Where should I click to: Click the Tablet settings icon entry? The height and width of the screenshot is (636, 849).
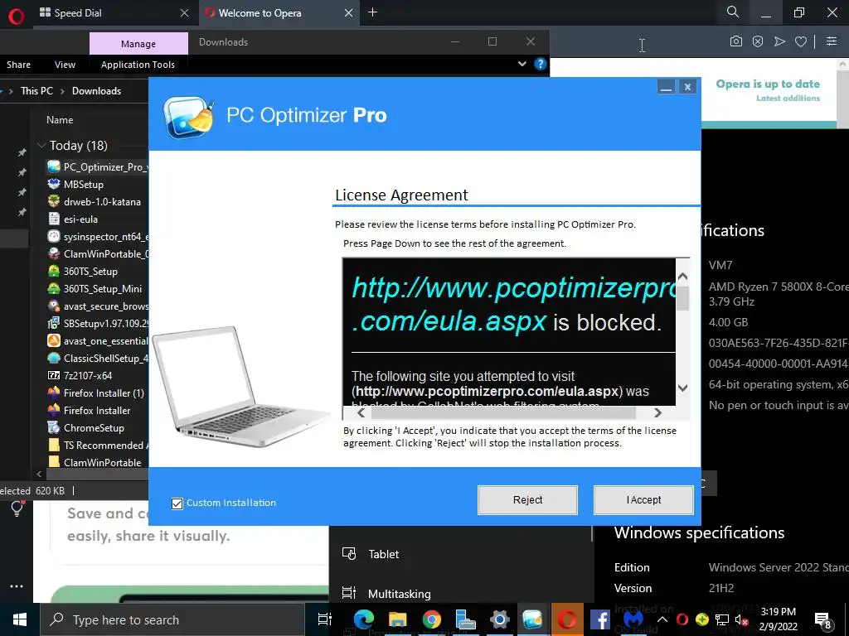(x=349, y=554)
